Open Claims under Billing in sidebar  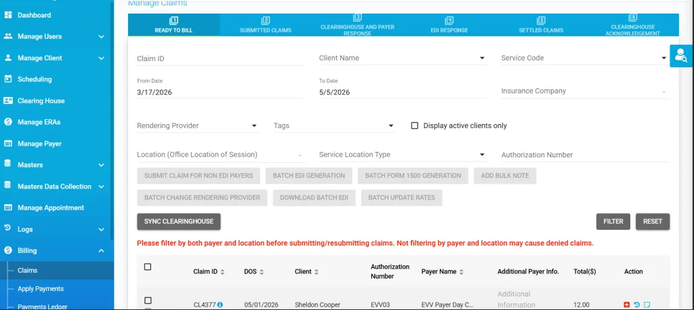(x=57, y=270)
